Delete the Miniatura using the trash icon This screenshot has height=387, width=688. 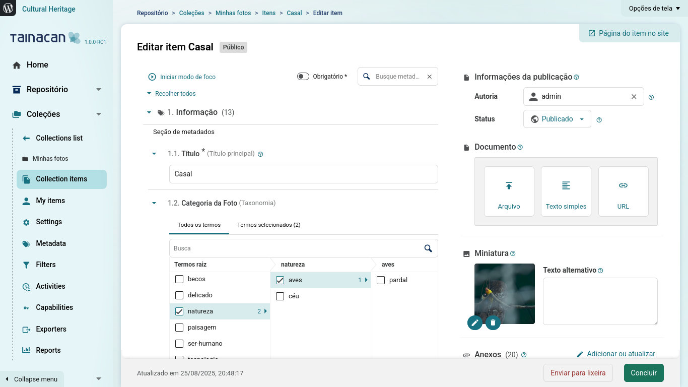click(493, 322)
